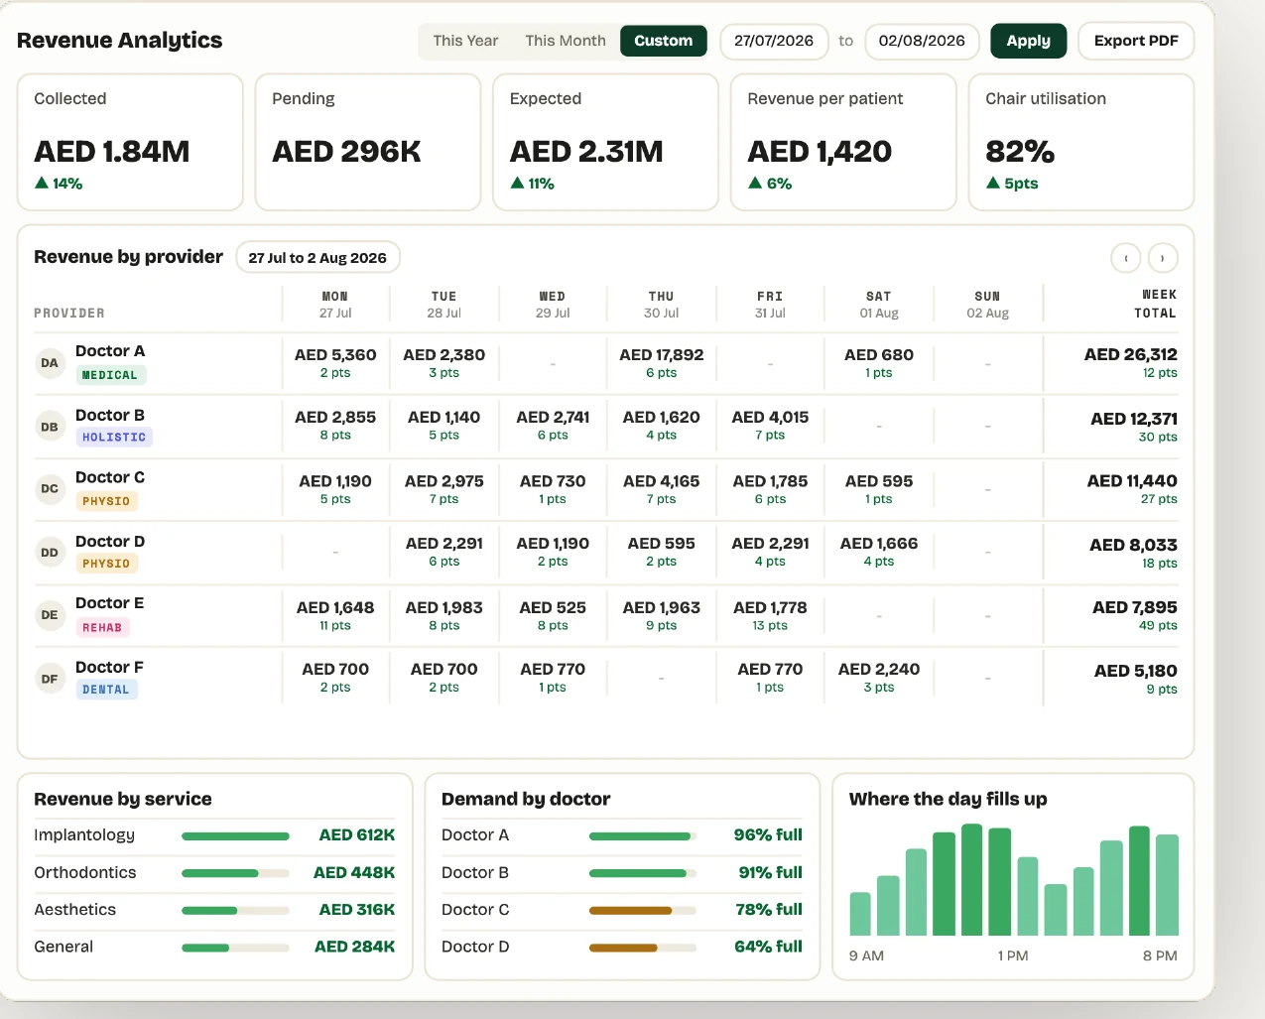The width and height of the screenshot is (1265, 1019).
Task: Click Doctor F week total AED 5,180
Action: pyautogui.click(x=1136, y=679)
